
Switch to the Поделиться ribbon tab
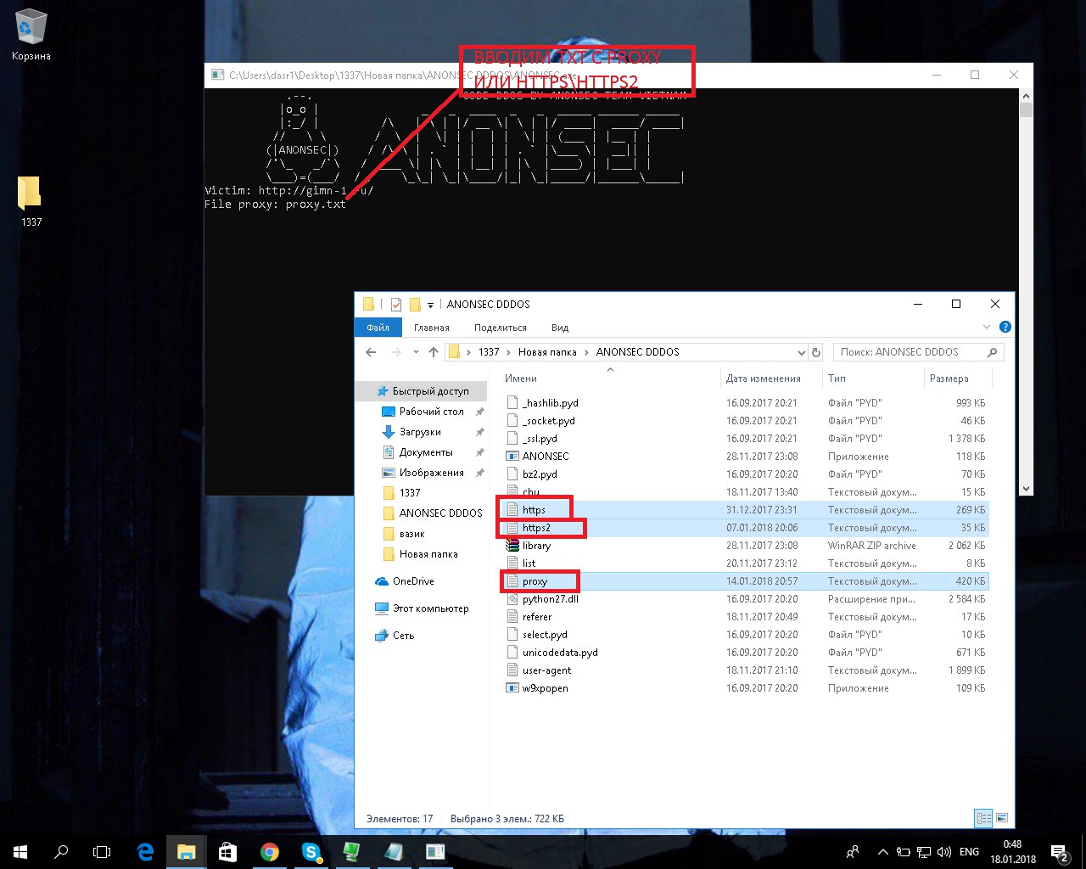click(x=501, y=328)
